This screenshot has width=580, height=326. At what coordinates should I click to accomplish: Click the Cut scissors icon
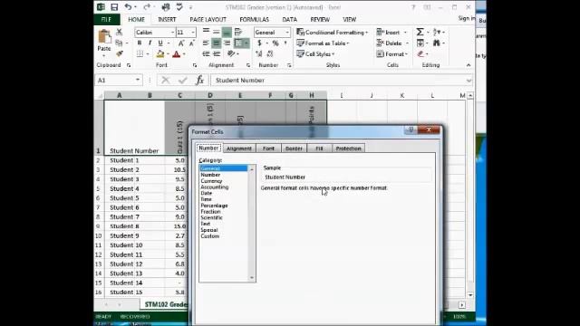coord(119,33)
